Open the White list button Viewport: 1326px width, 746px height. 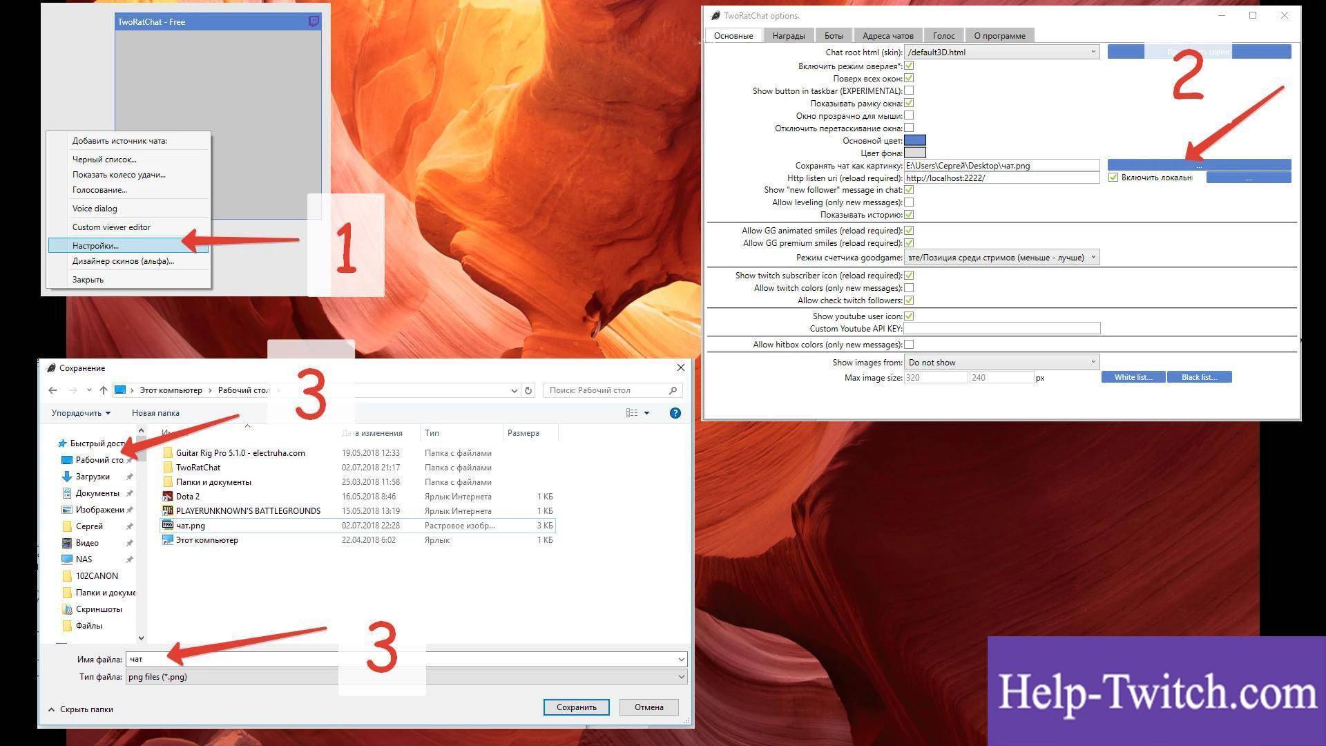1133,377
